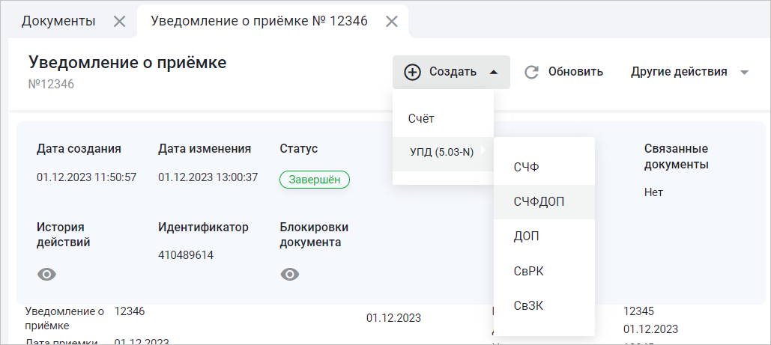Select СвЗК document type

pos(528,305)
